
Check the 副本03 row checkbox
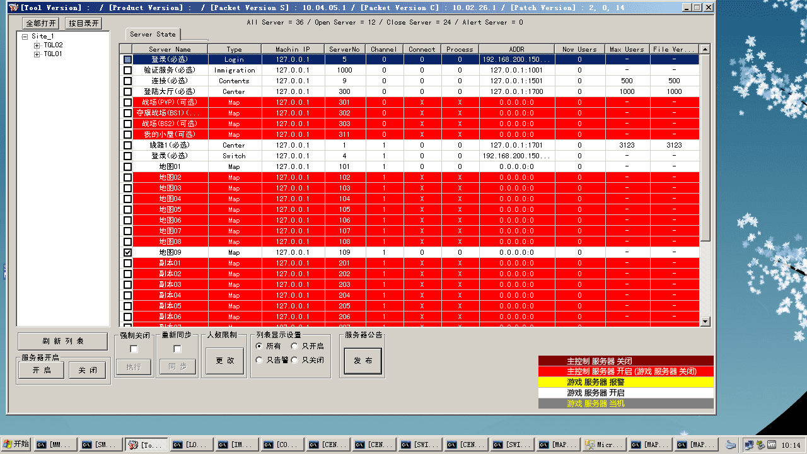click(127, 285)
